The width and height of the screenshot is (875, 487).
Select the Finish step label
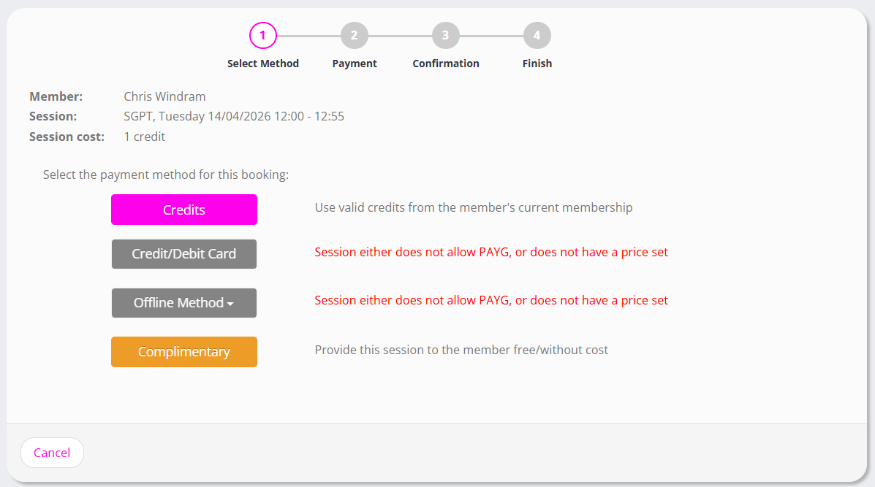coord(537,64)
